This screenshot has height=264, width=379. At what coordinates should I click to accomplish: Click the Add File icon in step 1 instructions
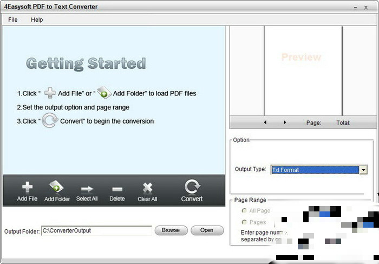tap(50, 93)
